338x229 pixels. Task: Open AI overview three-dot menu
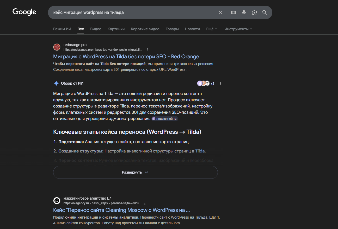point(221,84)
